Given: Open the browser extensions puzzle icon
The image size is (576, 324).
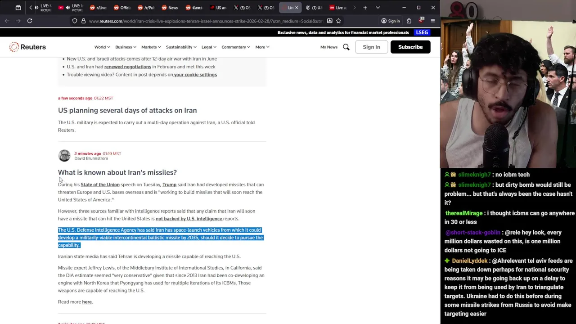Looking at the screenshot, I should pyautogui.click(x=409, y=21).
